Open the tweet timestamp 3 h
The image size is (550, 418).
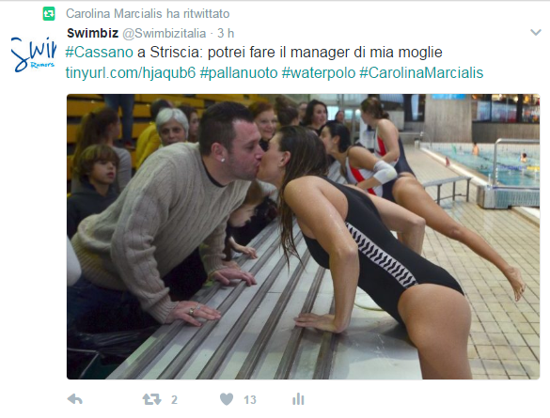(226, 33)
